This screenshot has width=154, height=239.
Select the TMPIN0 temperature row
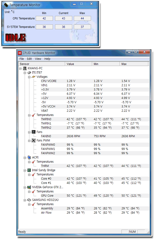[x=95, y=119]
